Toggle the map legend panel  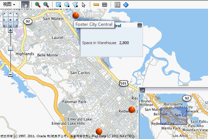pos(117,5)
